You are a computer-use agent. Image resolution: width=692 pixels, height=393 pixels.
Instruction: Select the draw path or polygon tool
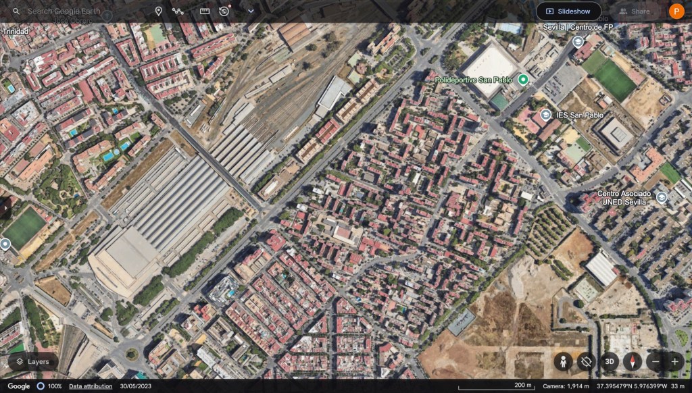click(x=178, y=11)
